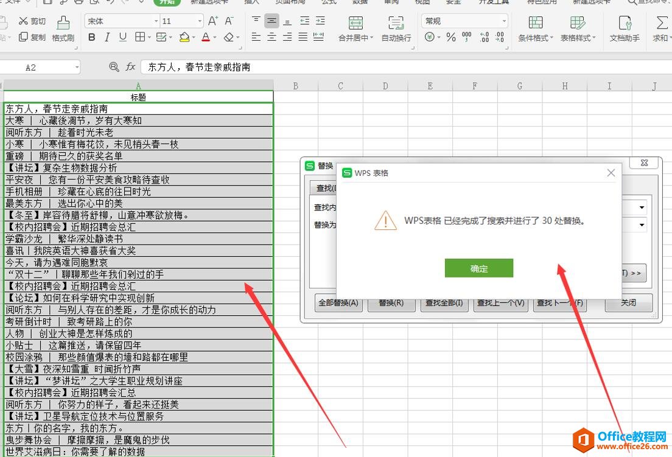Click the fx insert function icon

coord(130,67)
